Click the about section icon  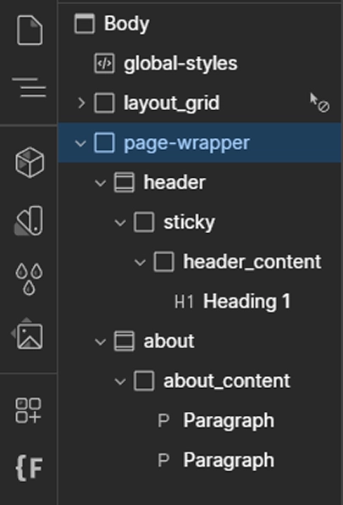tap(124, 341)
